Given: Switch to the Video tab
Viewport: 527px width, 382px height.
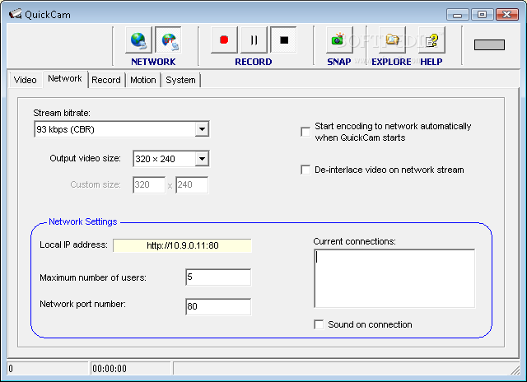Looking at the screenshot, I should 26,80.
